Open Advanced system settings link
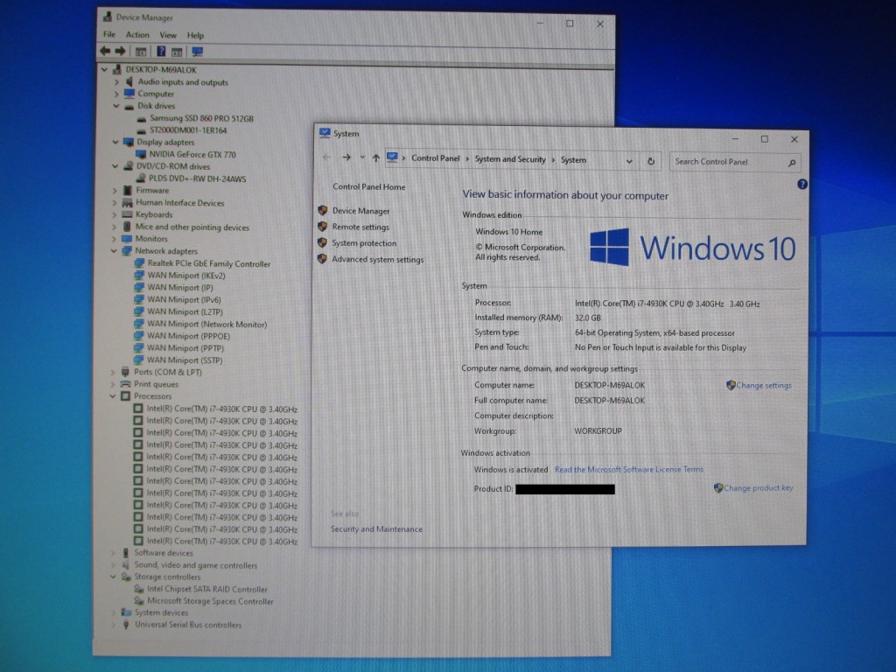 click(x=378, y=259)
